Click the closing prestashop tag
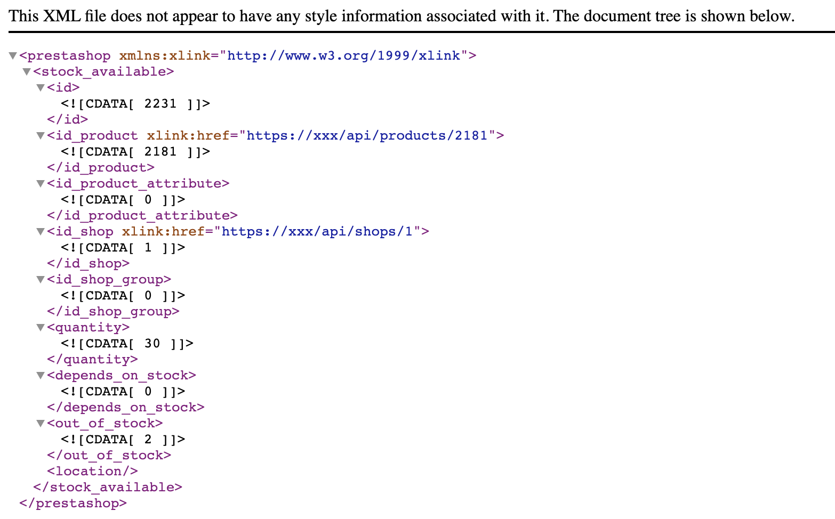835x519 pixels. pyautogui.click(x=72, y=502)
